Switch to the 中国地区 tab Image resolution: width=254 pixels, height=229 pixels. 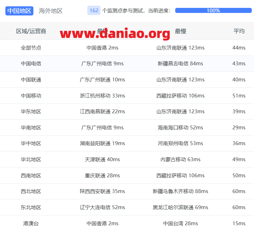[19, 11]
